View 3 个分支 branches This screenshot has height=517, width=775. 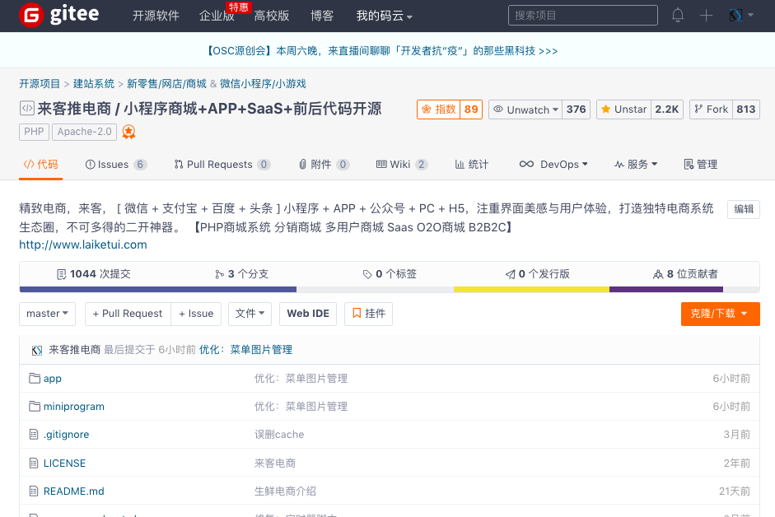point(241,274)
